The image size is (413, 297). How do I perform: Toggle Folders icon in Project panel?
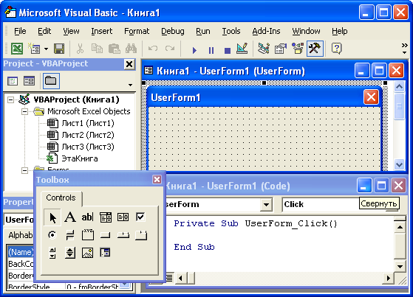click(x=51, y=80)
